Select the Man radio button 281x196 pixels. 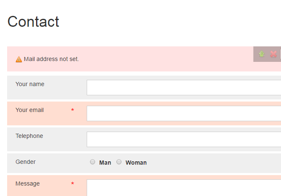click(x=93, y=162)
